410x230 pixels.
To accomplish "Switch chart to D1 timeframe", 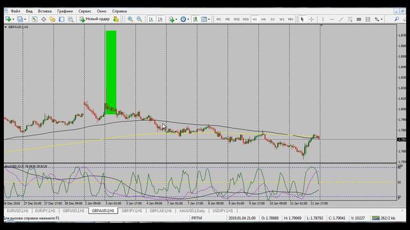I will click(273, 19).
